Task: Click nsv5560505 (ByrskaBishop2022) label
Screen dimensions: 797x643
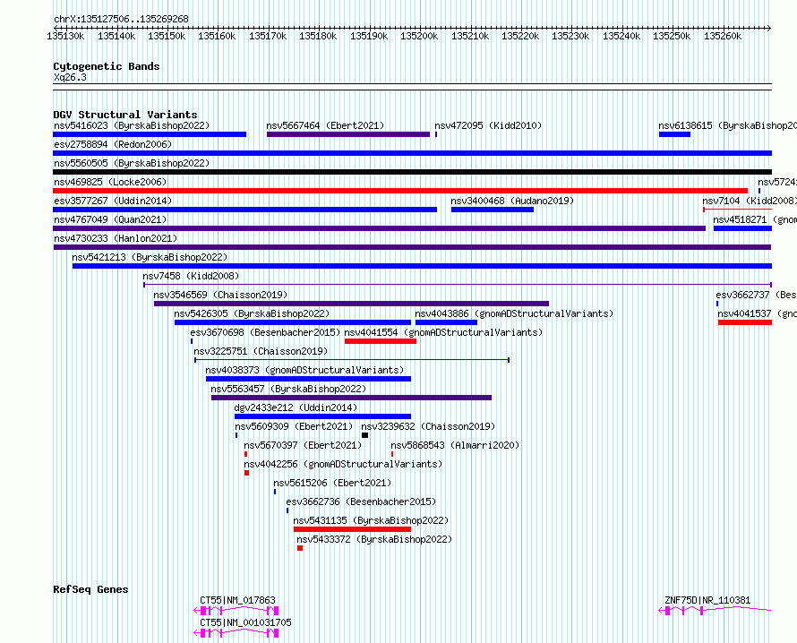Action: [x=132, y=163]
